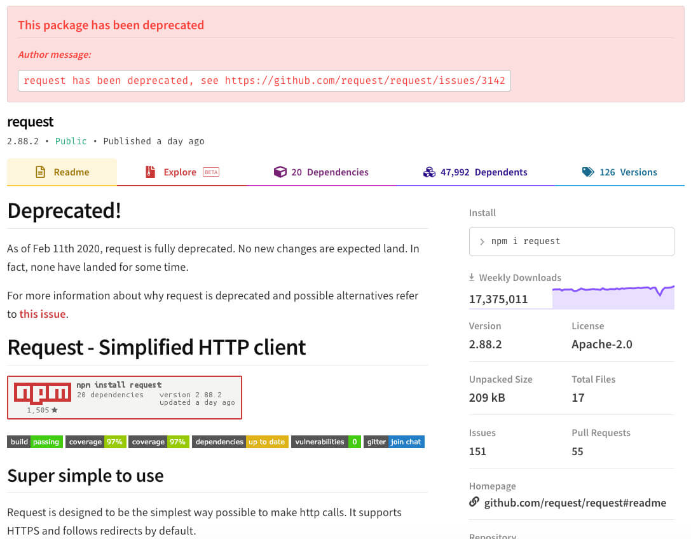Click the 'Install' sidebar label

coord(482,213)
